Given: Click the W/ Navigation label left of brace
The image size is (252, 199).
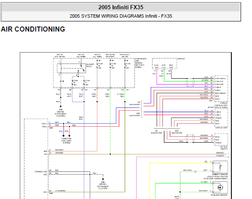Looking at the screenshot, I should [x=135, y=103].
